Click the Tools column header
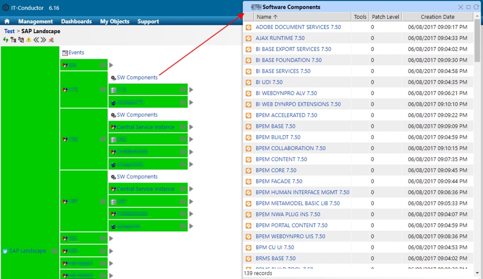The height and width of the screenshot is (279, 483). pyautogui.click(x=360, y=17)
